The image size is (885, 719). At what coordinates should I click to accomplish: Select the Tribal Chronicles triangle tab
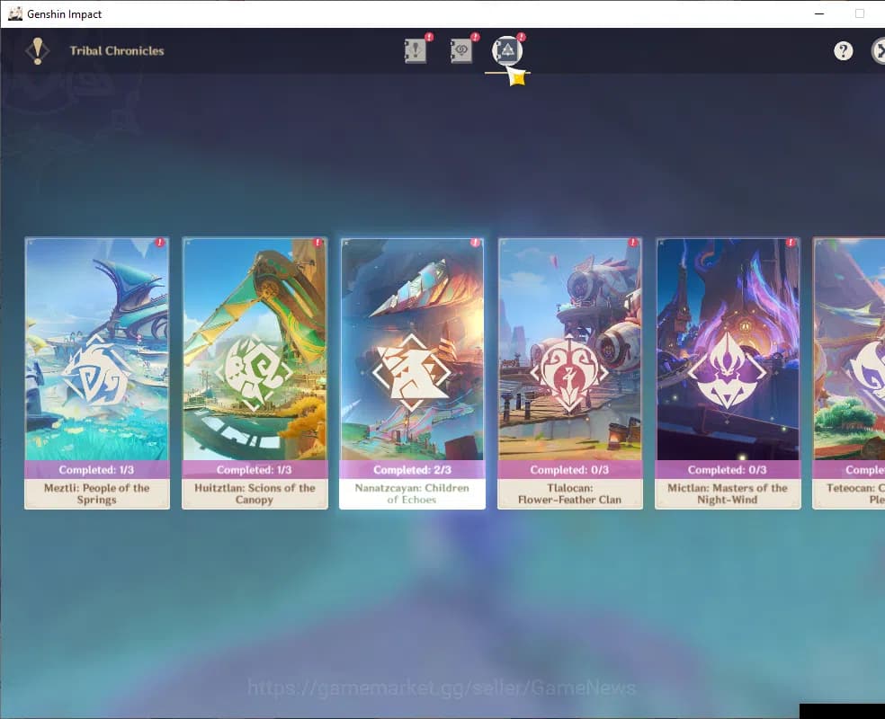(507, 50)
